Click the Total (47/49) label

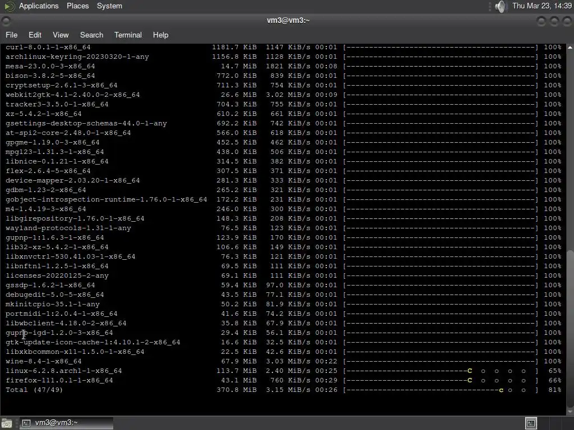click(34, 390)
